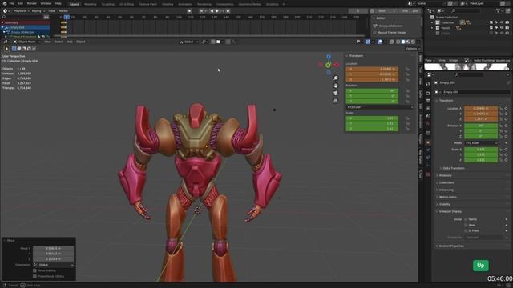
Task: Open sidebar XYZ Euler rotation mode dropdown
Action: (x=379, y=107)
